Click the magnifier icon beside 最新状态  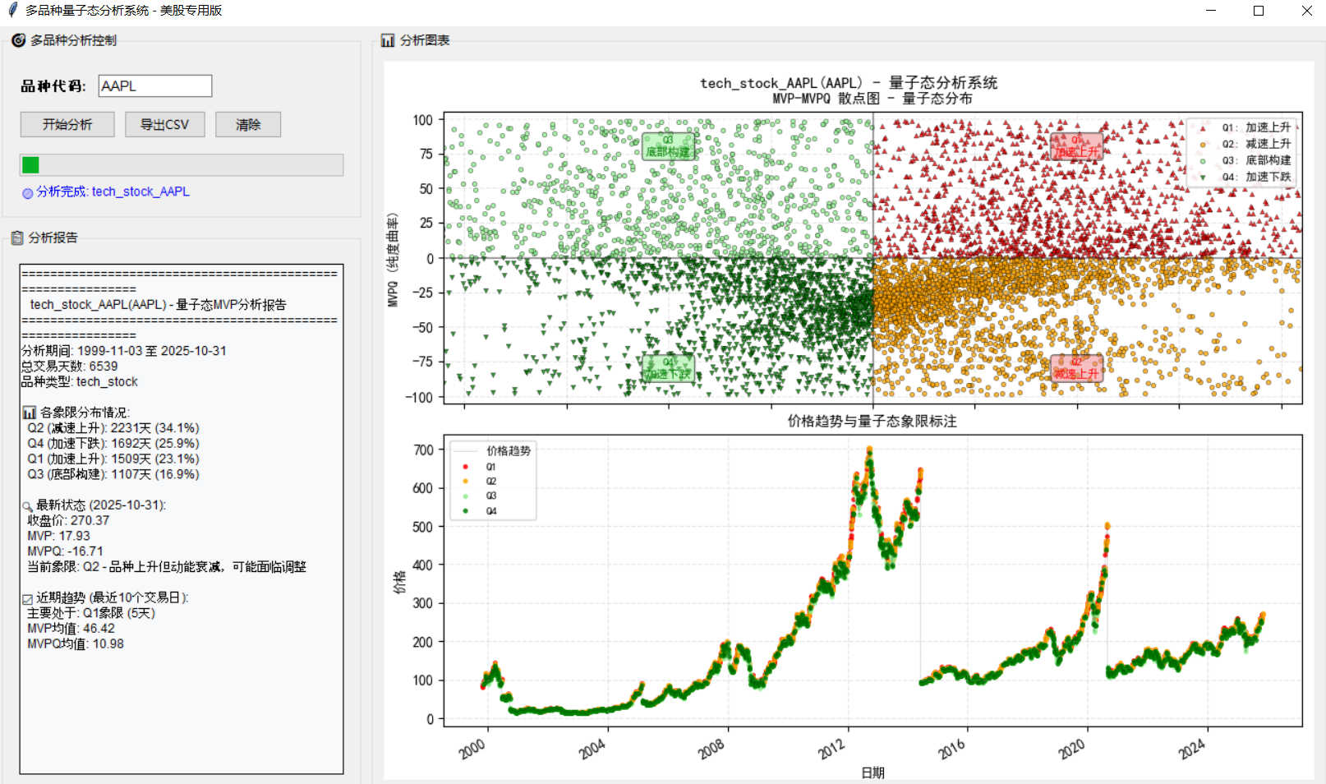pos(28,506)
